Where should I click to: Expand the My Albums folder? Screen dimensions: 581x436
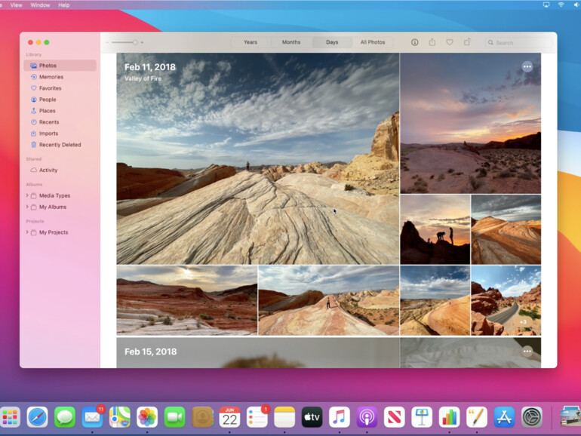pyautogui.click(x=27, y=207)
